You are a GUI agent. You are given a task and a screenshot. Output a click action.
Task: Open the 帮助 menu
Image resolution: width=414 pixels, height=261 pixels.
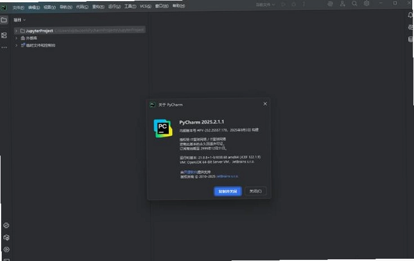(x=179, y=6)
